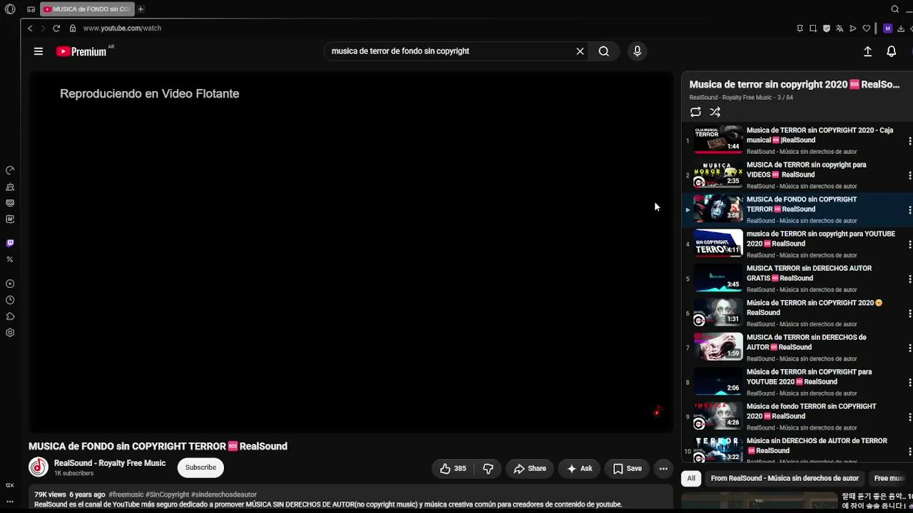Image resolution: width=913 pixels, height=513 pixels.
Task: Open Twitch in the browser sidebar
Action: tap(10, 243)
